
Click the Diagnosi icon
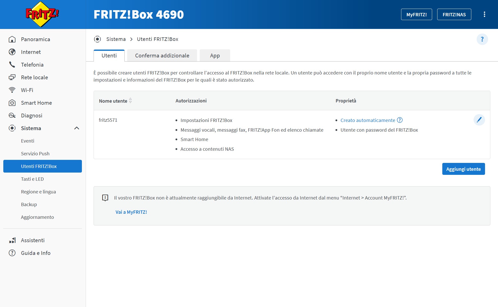[12, 115]
